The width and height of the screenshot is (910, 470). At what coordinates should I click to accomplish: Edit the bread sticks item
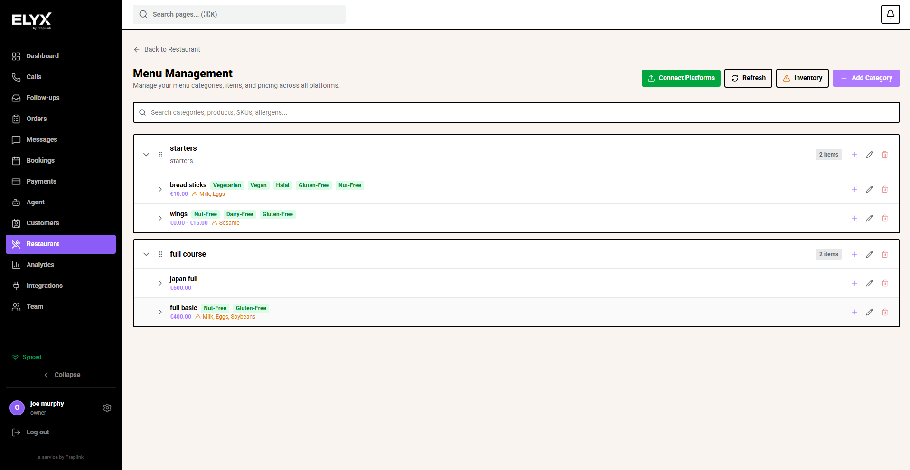tap(869, 189)
